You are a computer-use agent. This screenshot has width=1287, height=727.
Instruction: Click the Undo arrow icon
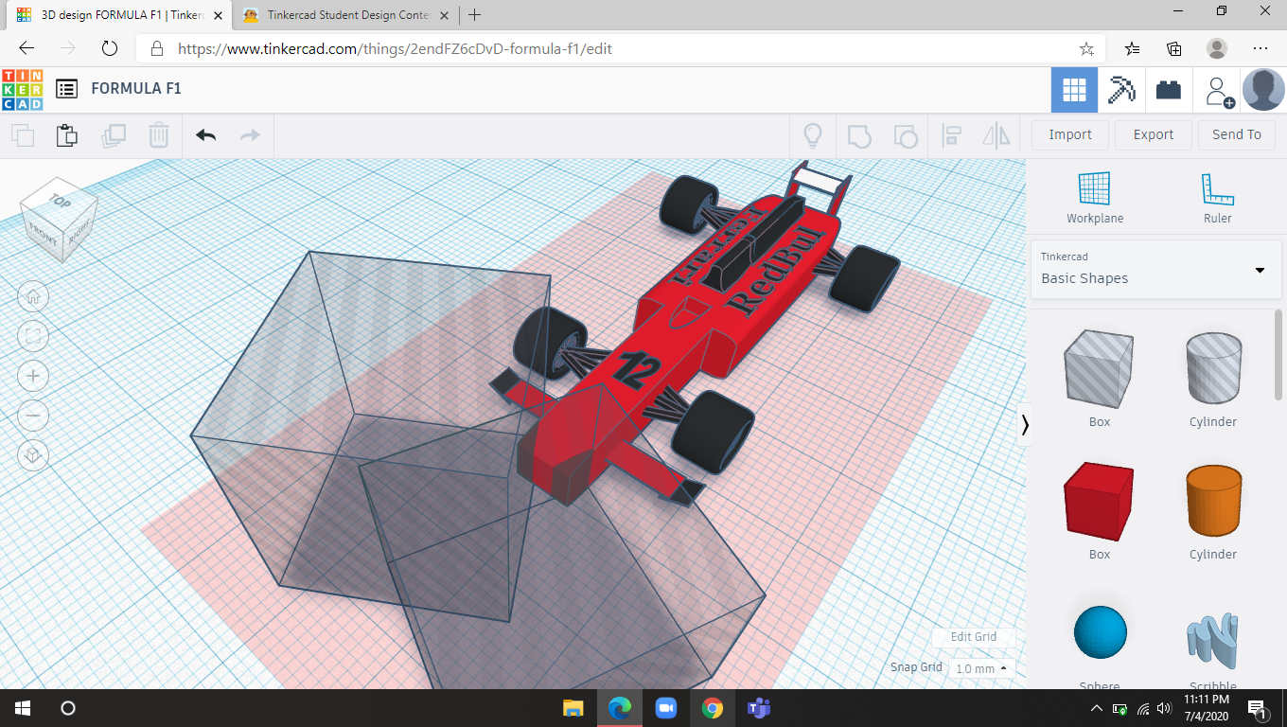[204, 135]
